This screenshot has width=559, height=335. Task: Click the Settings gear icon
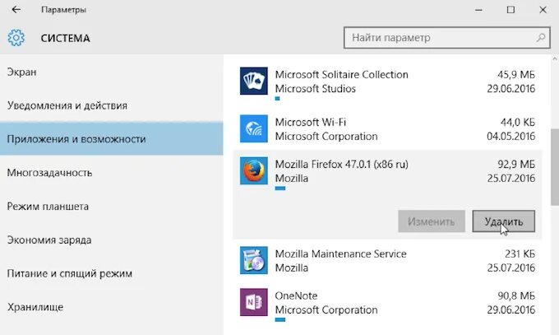[x=16, y=38]
